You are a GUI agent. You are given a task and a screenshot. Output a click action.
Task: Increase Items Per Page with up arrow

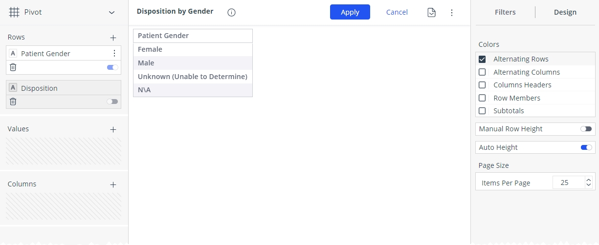click(589, 180)
